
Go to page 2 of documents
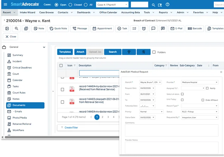[103, 117]
